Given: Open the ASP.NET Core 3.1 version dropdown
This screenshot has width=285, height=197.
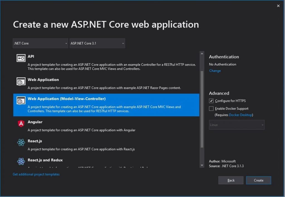Looking at the screenshot, I should coord(97,43).
